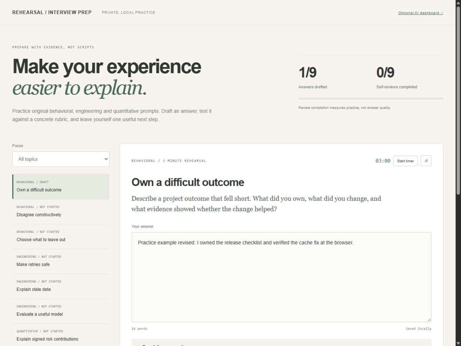
Task: Click the Own a difficult outcome heading
Action: (188, 182)
